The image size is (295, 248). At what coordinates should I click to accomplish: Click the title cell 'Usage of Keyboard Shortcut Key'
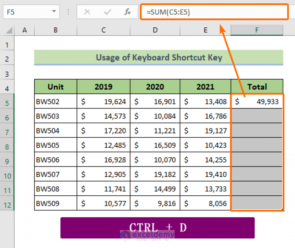click(158, 58)
